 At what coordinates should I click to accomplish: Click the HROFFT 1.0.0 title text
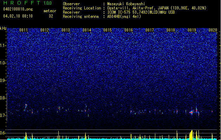[28, 3]
